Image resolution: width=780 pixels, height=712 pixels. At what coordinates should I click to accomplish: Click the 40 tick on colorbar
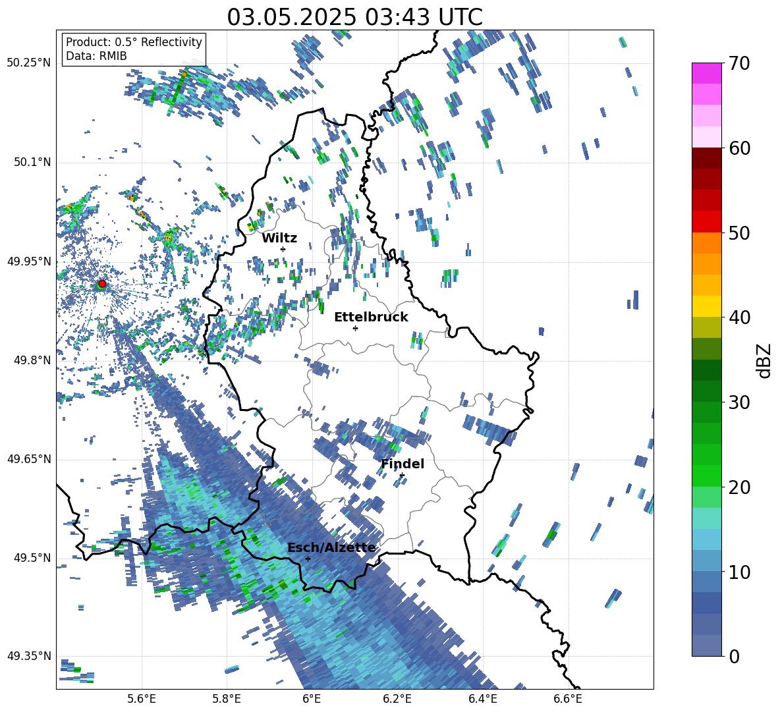tap(739, 317)
